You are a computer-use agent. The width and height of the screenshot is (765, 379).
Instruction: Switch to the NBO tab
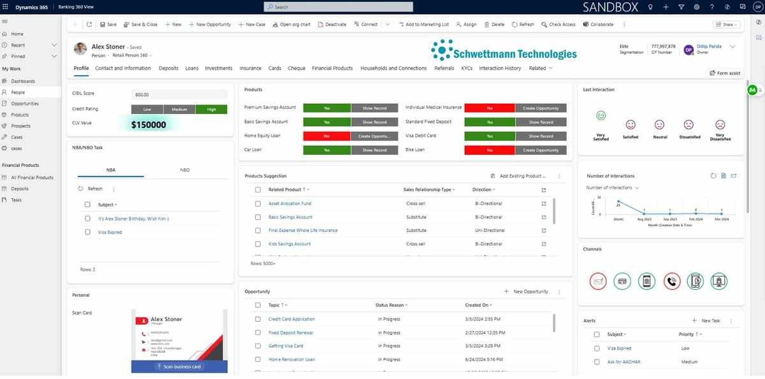pos(185,170)
